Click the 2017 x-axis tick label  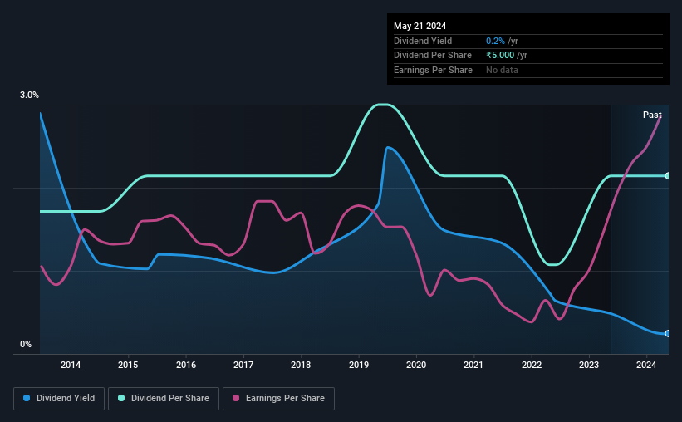(x=243, y=365)
